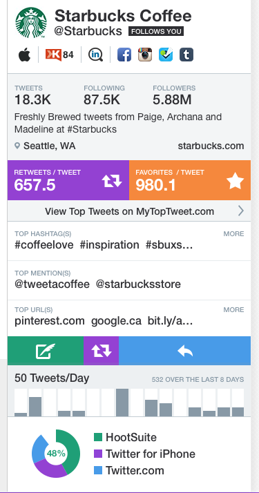Open the Tumblr profile icon
This screenshot has height=493, width=259.
(186, 55)
